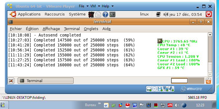Click the CPU chip icon in overlay
The image size is (219, 109).
(x=160, y=41)
